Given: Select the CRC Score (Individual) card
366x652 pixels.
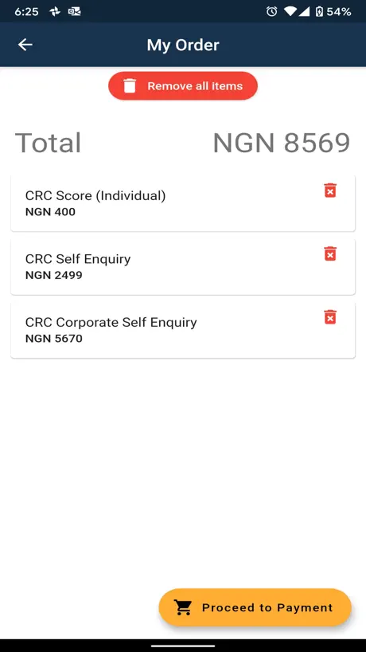Looking at the screenshot, I should [x=183, y=203].
